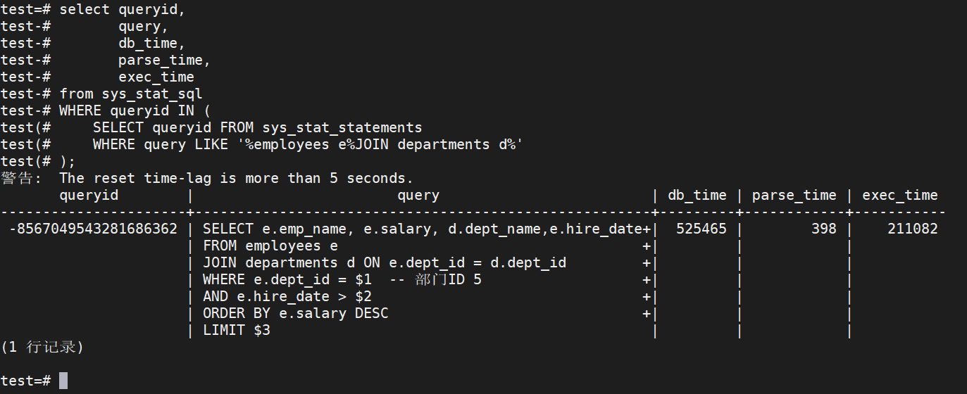Click the "FROM employees e" result line
967x394 pixels.
point(270,246)
